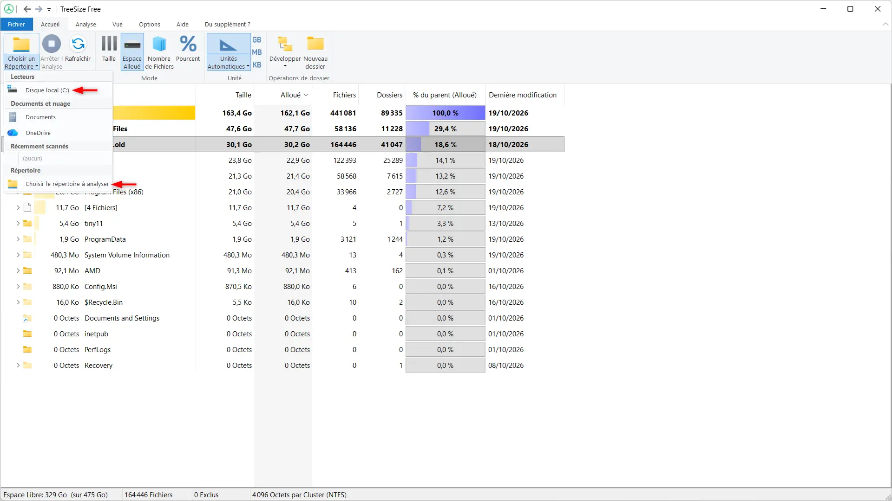Select Disque local (C:) in the menu

[x=59, y=90]
